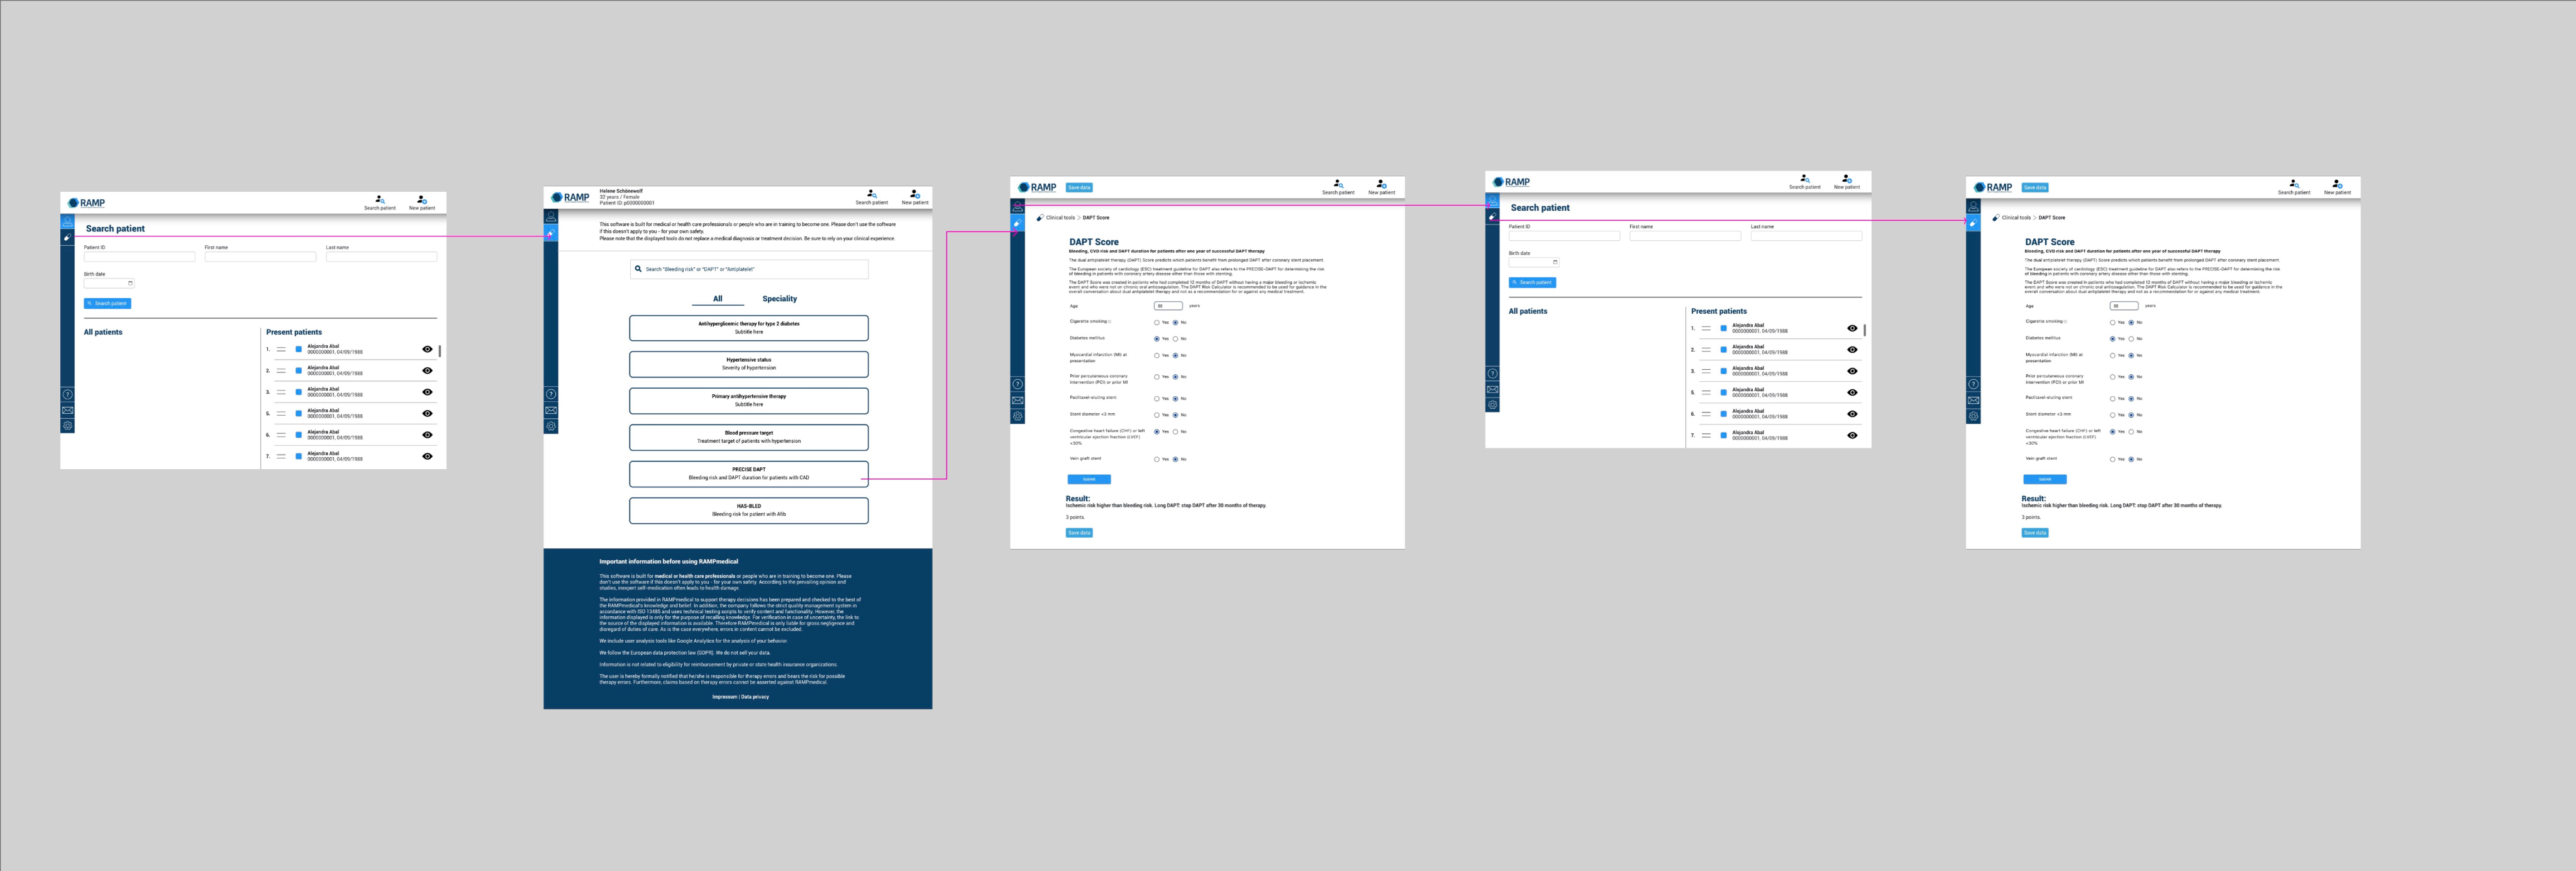Image resolution: width=2576 pixels, height=871 pixels.
Task: Select Diabetes mellitus 'No' radio in rightmost frame
Action: point(2131,339)
